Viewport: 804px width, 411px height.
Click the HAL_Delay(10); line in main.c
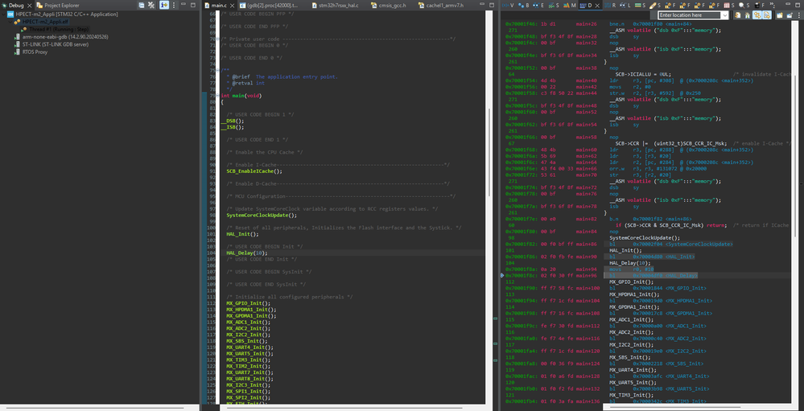[x=246, y=253]
